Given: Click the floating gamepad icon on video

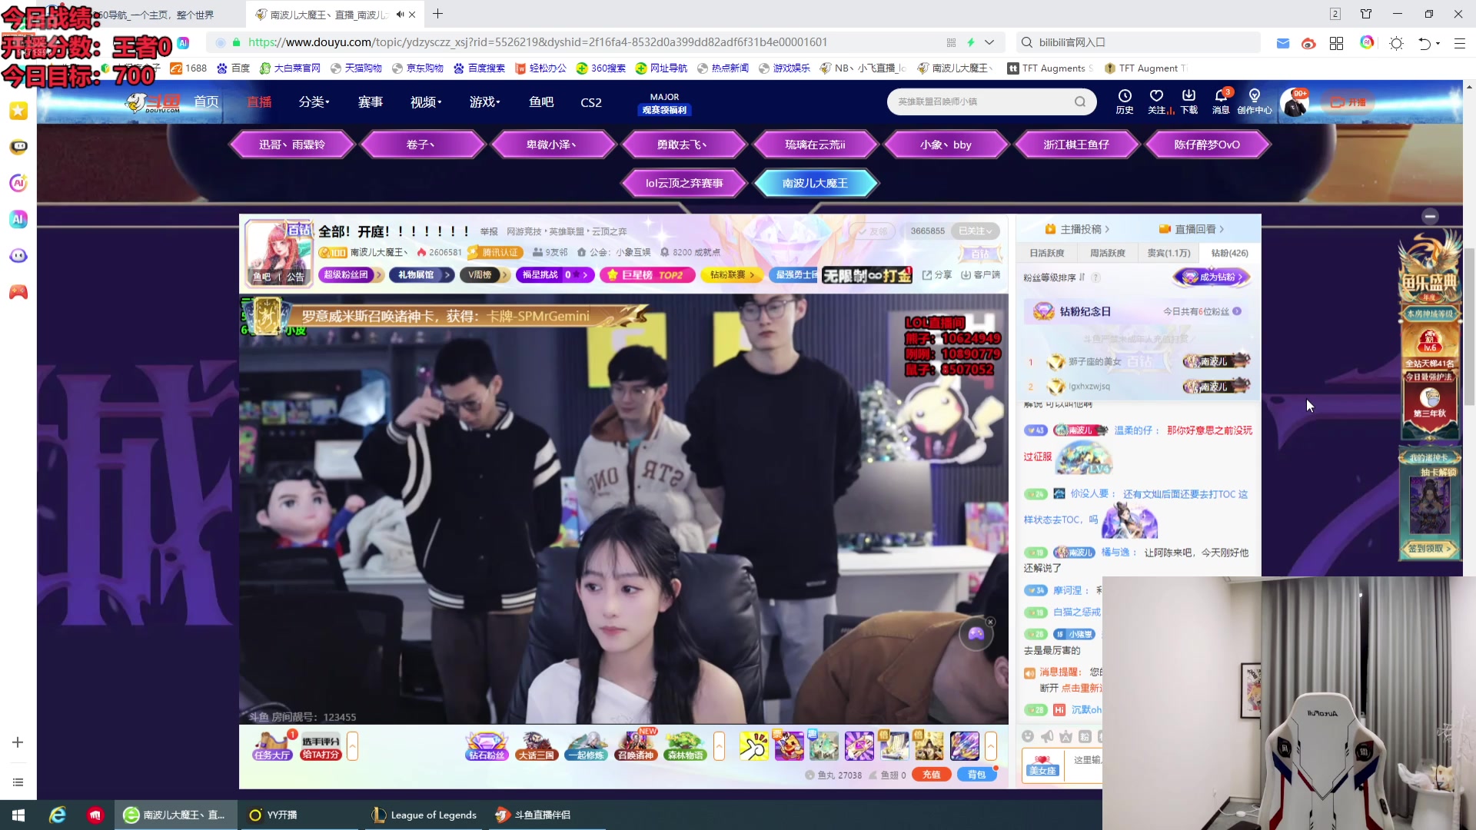Looking at the screenshot, I should pyautogui.click(x=976, y=634).
